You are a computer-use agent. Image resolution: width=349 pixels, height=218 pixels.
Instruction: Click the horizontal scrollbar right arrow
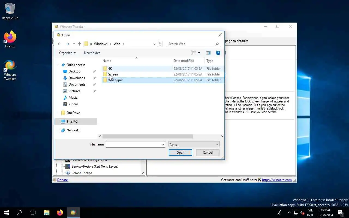pyautogui.click(x=222, y=136)
